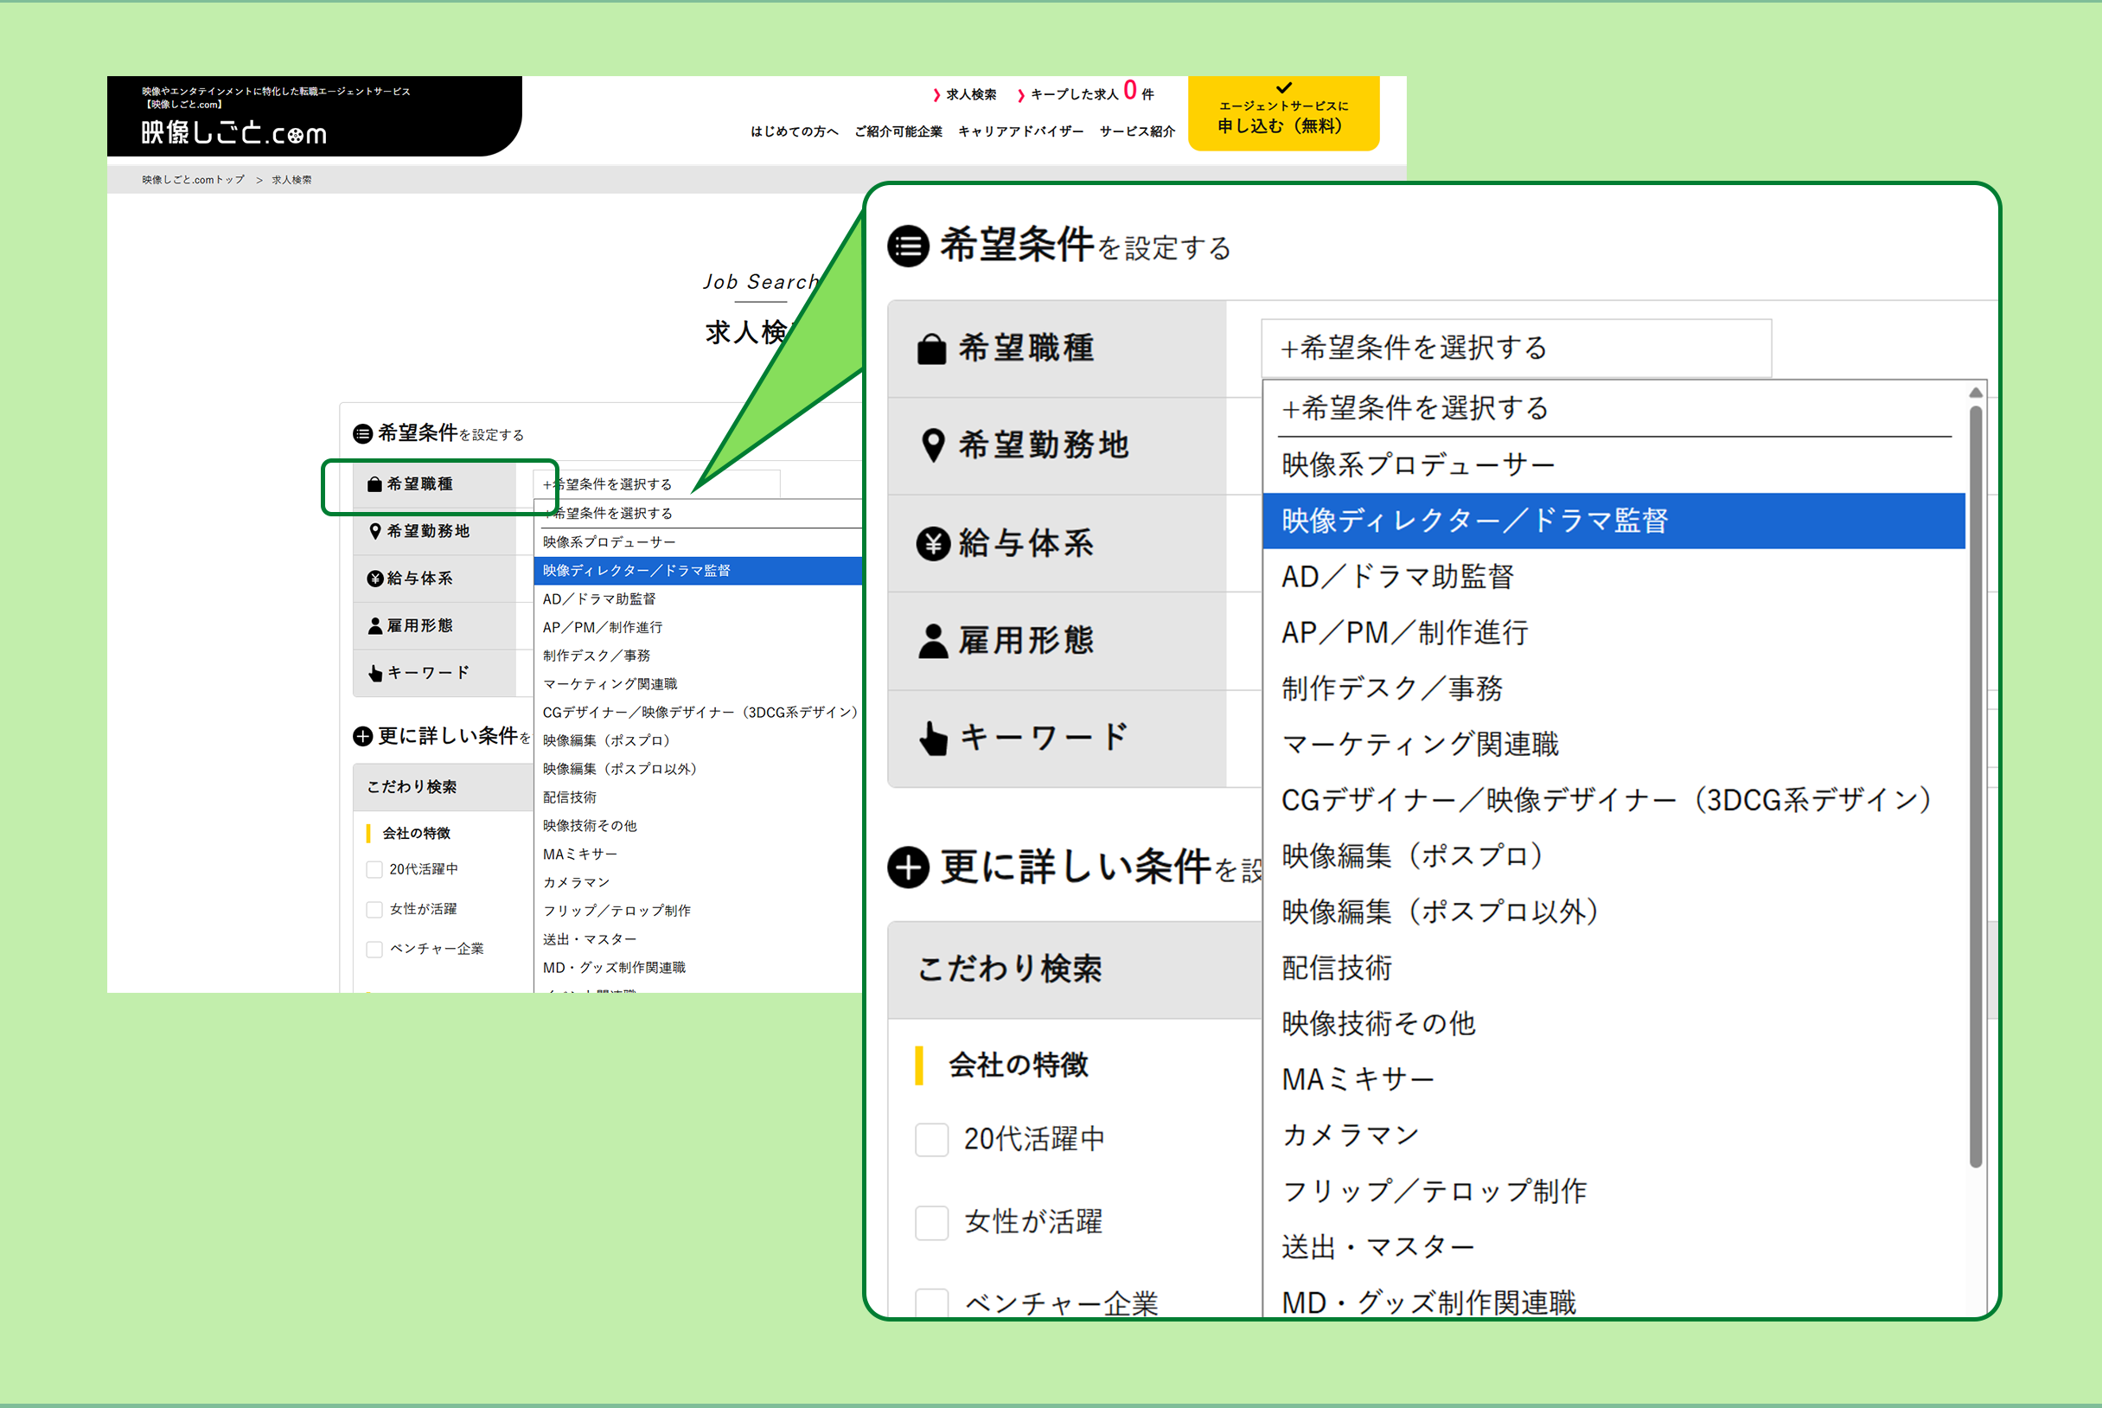Click the 映像しごと.com site logo
This screenshot has height=1408, width=2102.
click(233, 133)
